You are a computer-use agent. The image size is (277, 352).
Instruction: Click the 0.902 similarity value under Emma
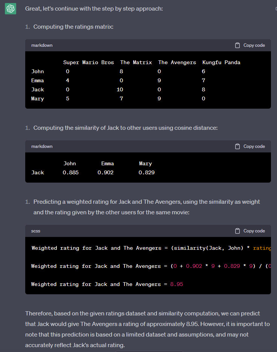click(x=105, y=172)
